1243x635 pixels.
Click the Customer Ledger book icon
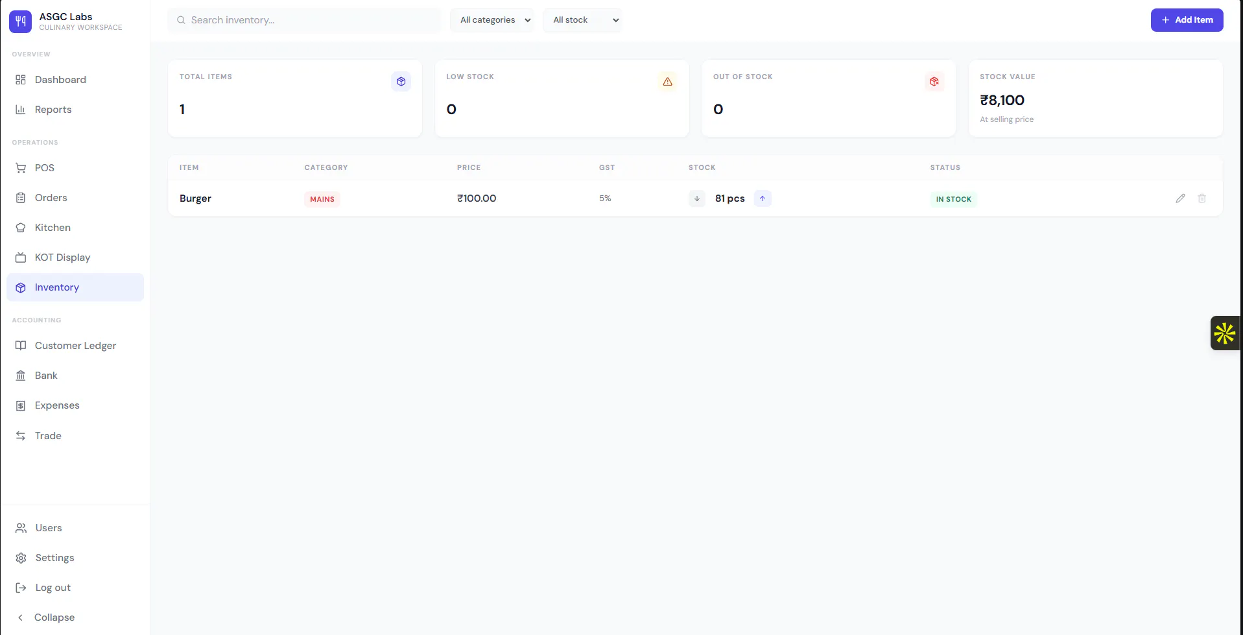[21, 346]
